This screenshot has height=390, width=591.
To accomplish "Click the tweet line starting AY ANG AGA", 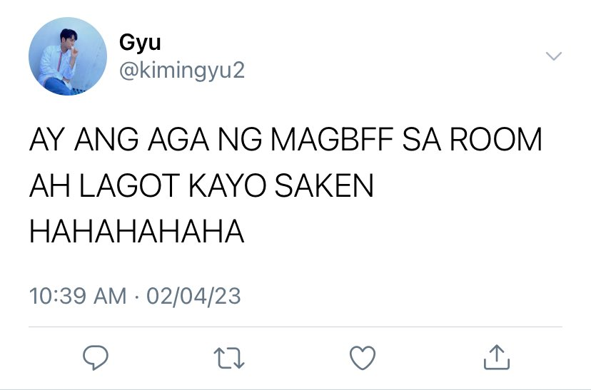I will [286, 139].
